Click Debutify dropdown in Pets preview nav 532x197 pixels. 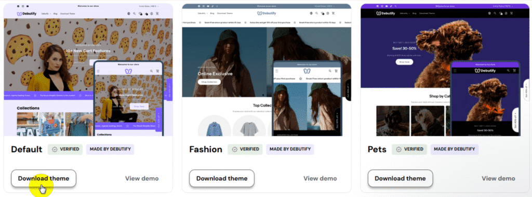(x=405, y=13)
